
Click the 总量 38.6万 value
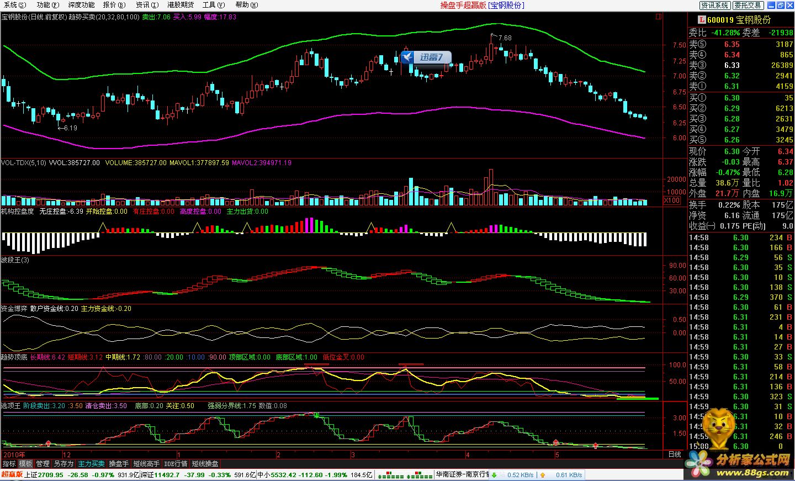(728, 183)
